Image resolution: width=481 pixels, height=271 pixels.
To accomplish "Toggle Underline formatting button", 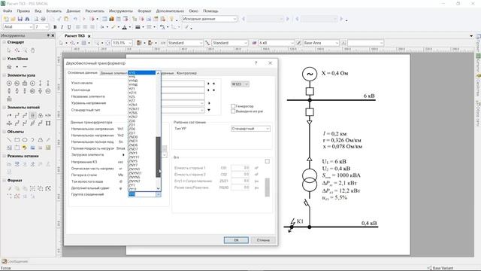I will click(x=69, y=27).
